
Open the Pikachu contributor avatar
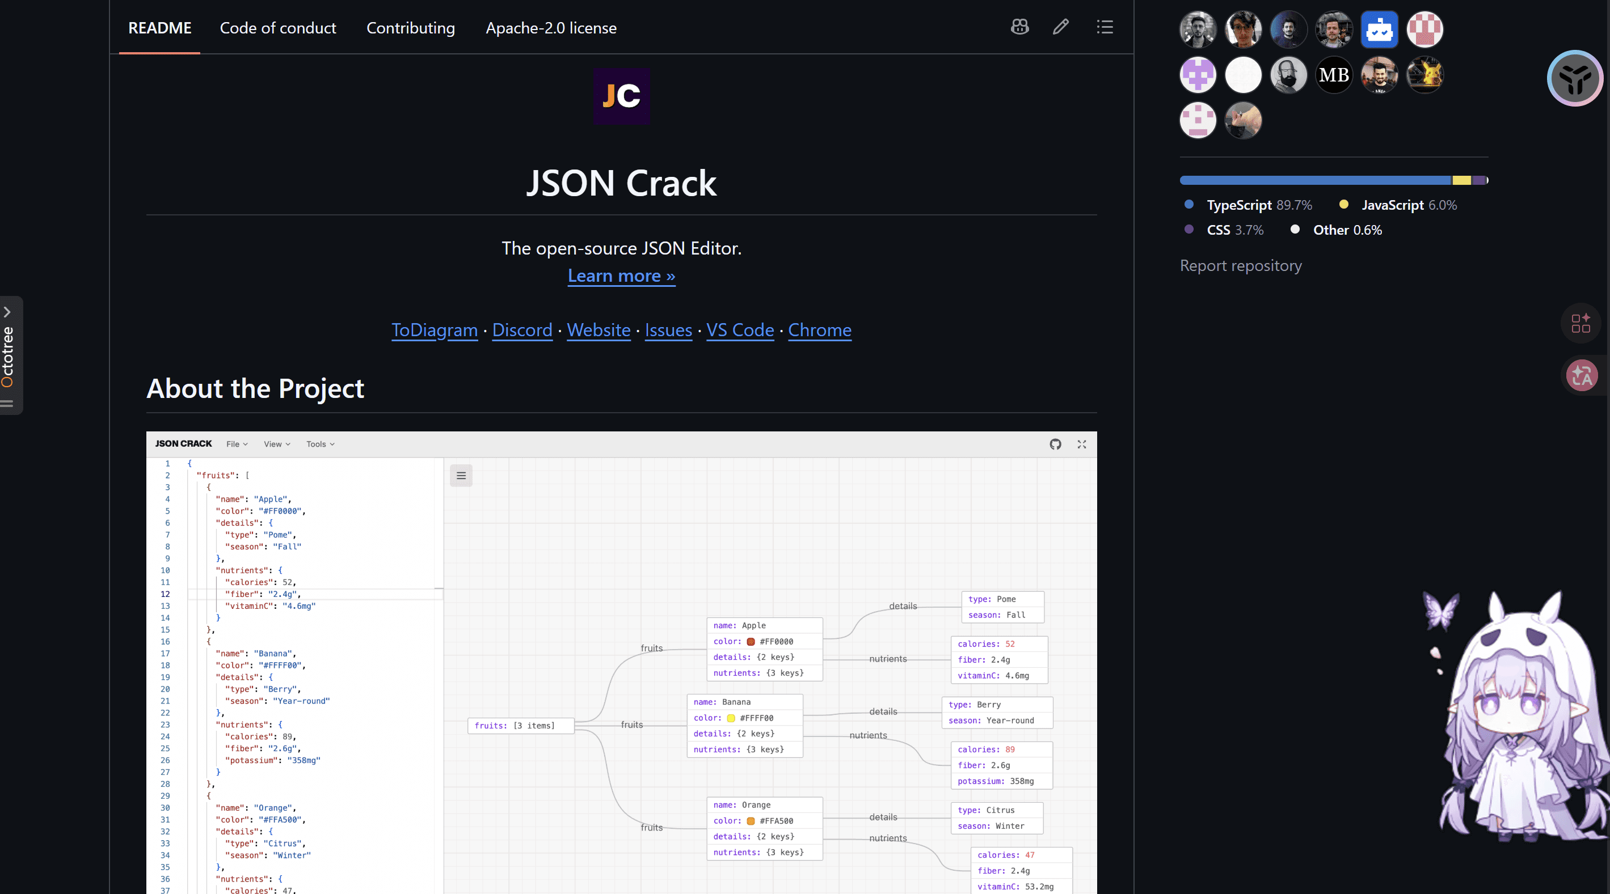(1425, 75)
